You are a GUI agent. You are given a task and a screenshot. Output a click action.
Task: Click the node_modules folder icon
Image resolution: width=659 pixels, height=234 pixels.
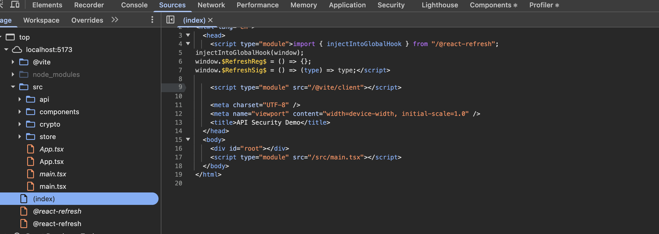(24, 74)
